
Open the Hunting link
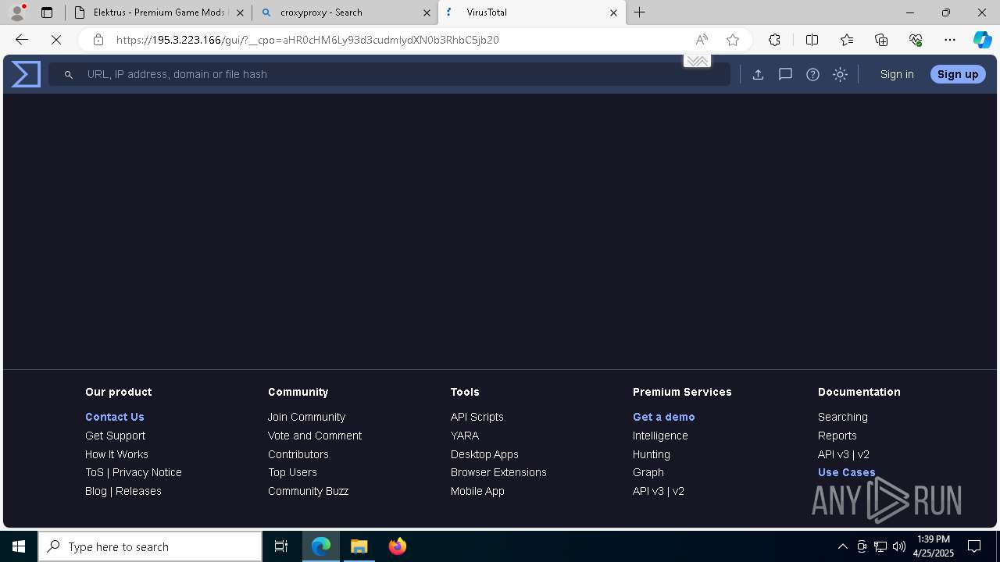tap(652, 454)
